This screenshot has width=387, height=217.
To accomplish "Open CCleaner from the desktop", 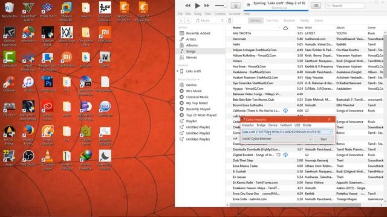I will 9,84.
